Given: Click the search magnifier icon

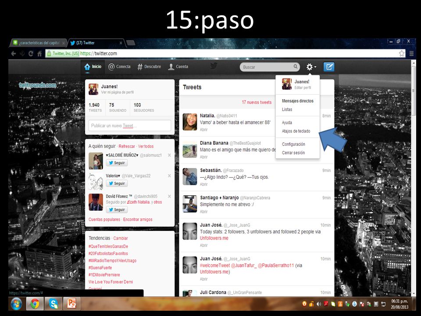Looking at the screenshot, I should 295,66.
